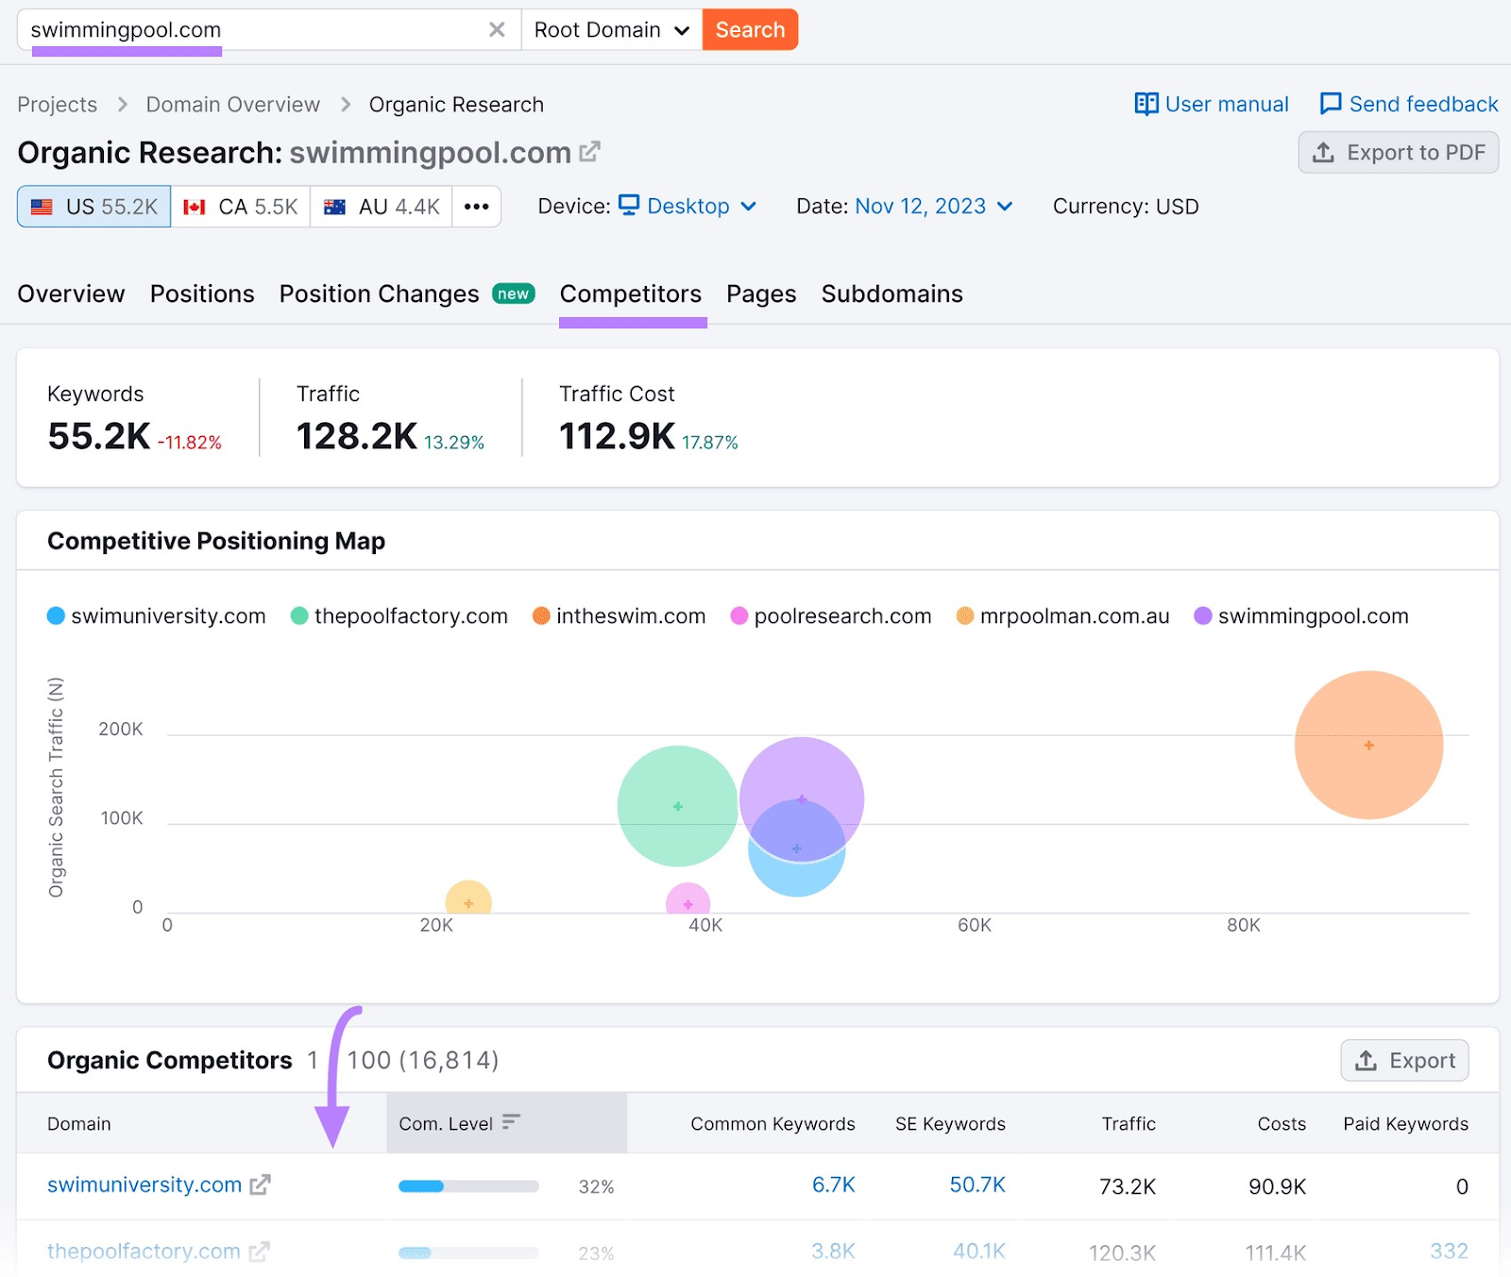
Task: Sort by Common Keywords column
Action: [x=772, y=1124]
